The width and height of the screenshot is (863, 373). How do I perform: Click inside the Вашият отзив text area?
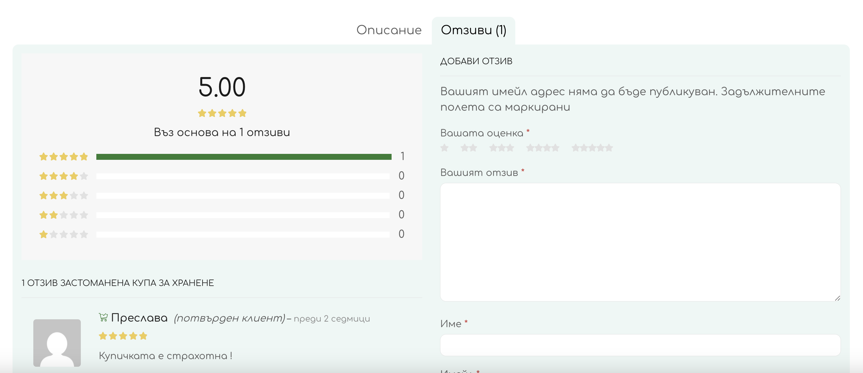tap(640, 242)
